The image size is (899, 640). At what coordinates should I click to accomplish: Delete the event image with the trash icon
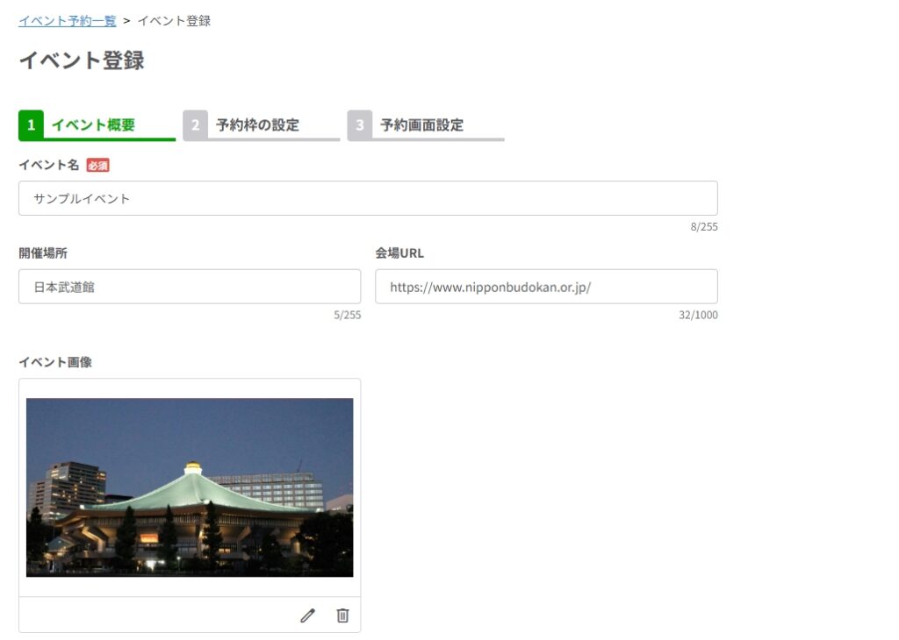(342, 615)
